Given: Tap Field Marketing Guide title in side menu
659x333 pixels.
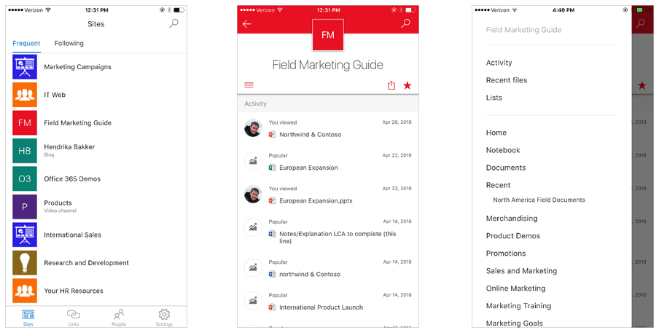Looking at the screenshot, I should pos(523,30).
